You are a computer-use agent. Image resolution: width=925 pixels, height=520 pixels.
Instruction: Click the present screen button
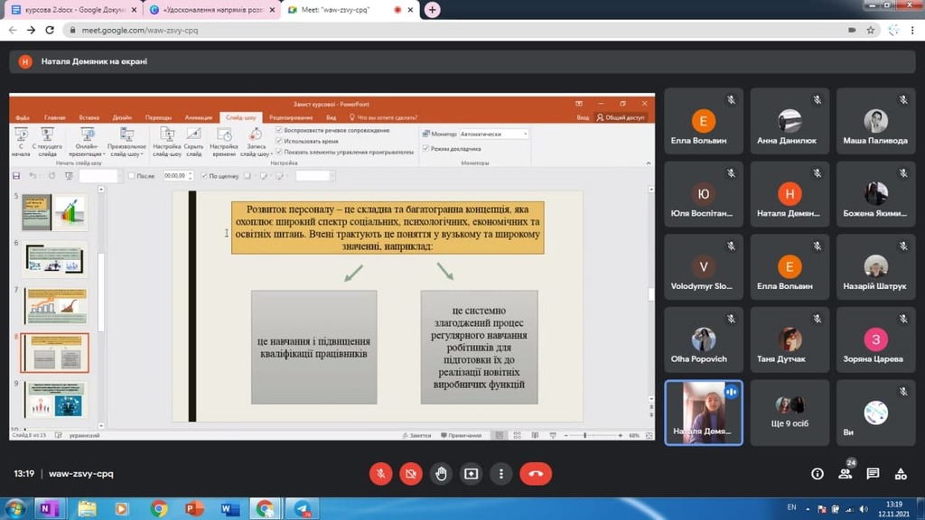471,473
